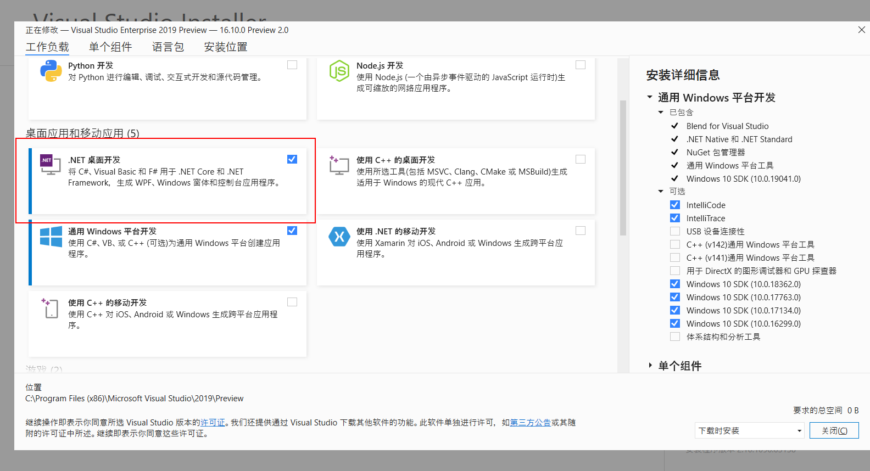
Task: Uncheck 通用 Windows 平台开发 workload
Action: tap(292, 231)
